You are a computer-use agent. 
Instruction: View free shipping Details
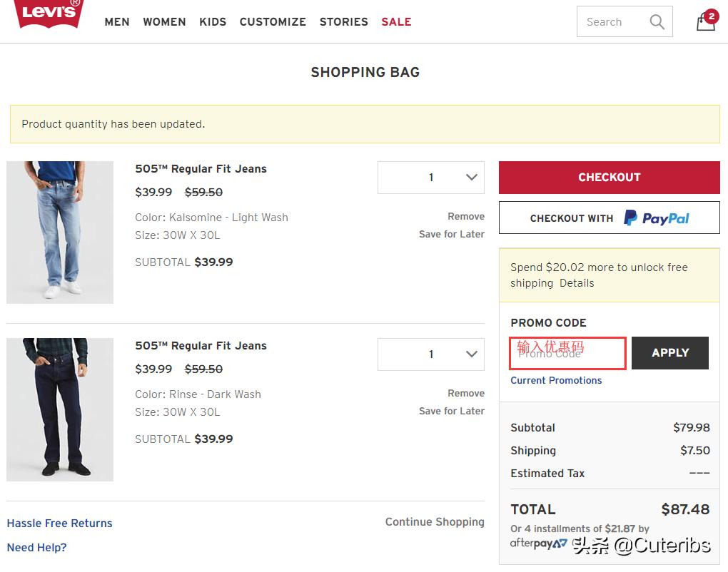577,283
